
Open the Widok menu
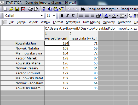click(x=33, y=22)
